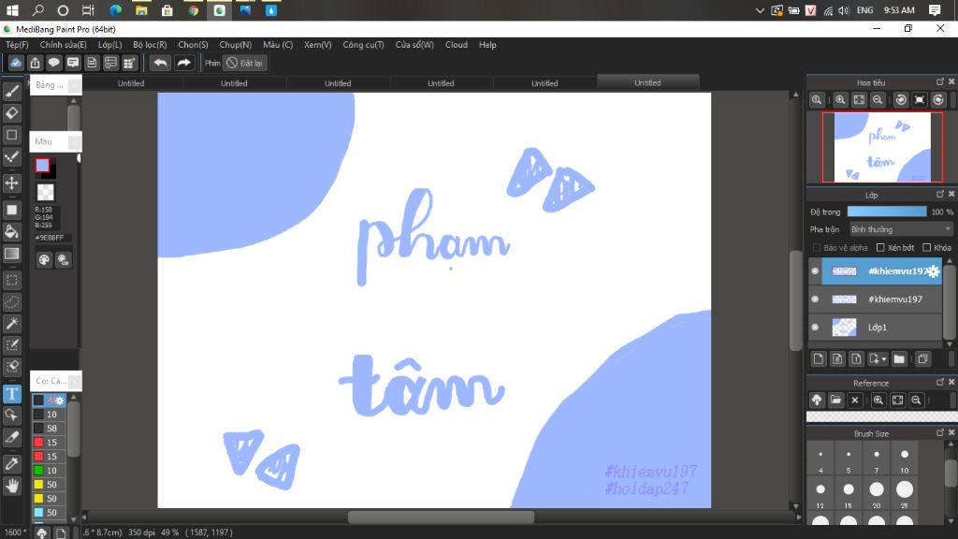958x539 pixels.
Task: Click the Duplicate layer icon
Action: (x=922, y=358)
